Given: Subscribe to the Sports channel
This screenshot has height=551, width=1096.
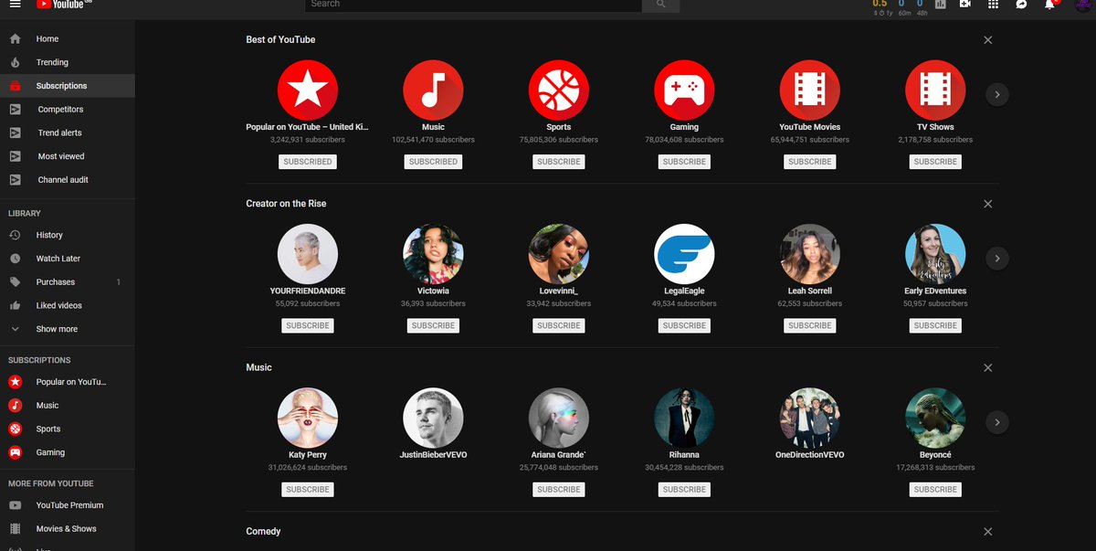Looking at the screenshot, I should (559, 162).
